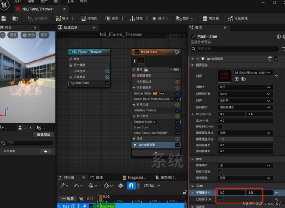Viewport: 285px width, 208px height.
Task: Open the material user param None dropdown
Action: click(246, 94)
